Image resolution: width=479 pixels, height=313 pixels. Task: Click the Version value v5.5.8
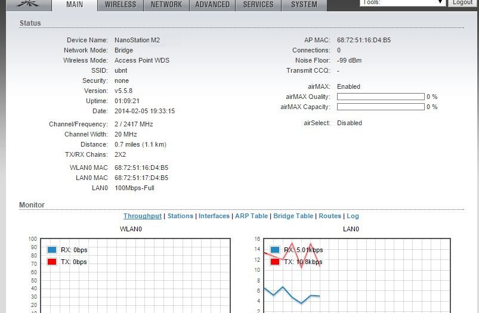(x=123, y=91)
